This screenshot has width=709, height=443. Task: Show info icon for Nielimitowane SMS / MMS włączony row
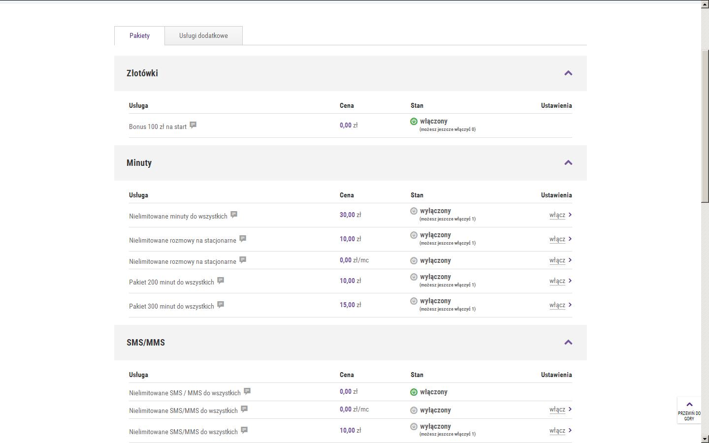click(x=247, y=391)
